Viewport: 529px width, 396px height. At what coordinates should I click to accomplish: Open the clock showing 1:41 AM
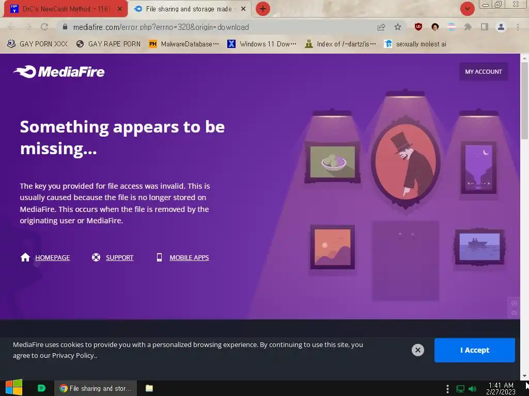point(501,389)
